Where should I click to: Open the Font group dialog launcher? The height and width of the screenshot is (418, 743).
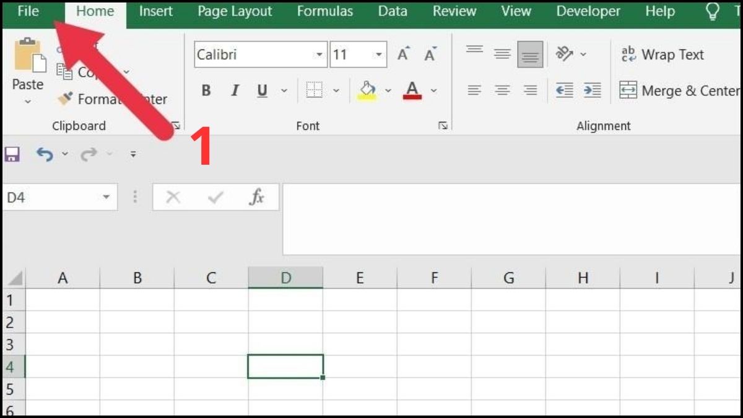(x=443, y=126)
